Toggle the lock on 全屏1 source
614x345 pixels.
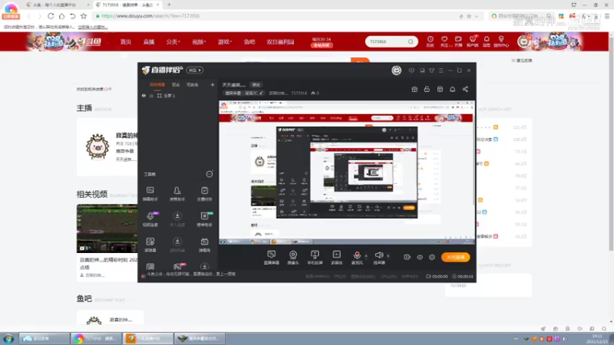[x=151, y=95]
